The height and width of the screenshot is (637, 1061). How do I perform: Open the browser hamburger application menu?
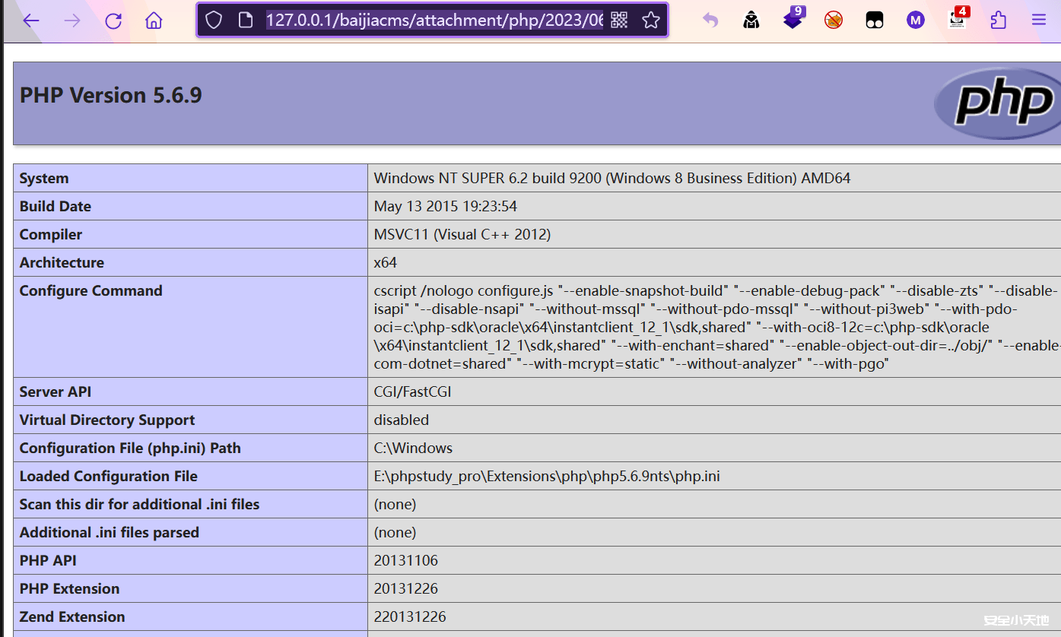(1039, 21)
